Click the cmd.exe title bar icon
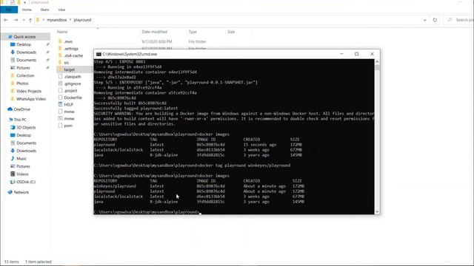 (x=99, y=54)
